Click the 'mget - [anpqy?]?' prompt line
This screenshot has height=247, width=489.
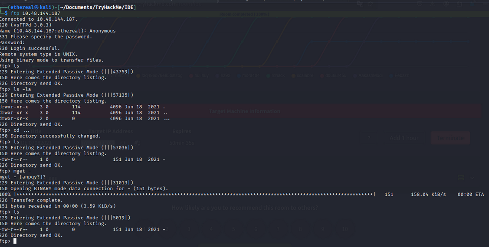(x=23, y=177)
